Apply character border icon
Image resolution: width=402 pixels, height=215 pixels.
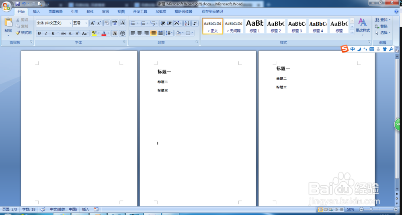coord(123,23)
